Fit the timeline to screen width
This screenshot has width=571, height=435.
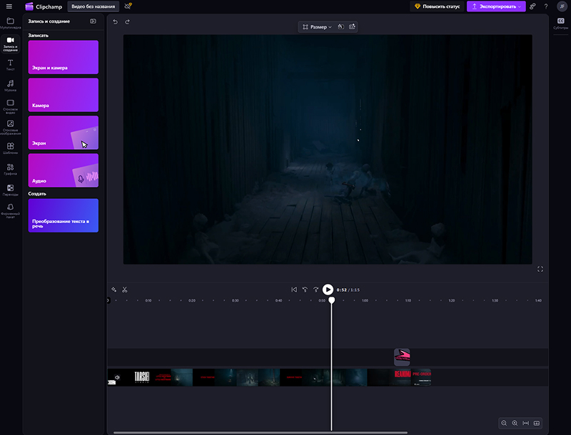click(x=526, y=423)
